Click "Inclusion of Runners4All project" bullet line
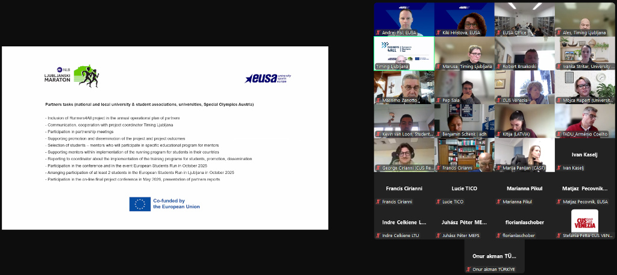The height and width of the screenshot is (275, 617). click(x=113, y=118)
